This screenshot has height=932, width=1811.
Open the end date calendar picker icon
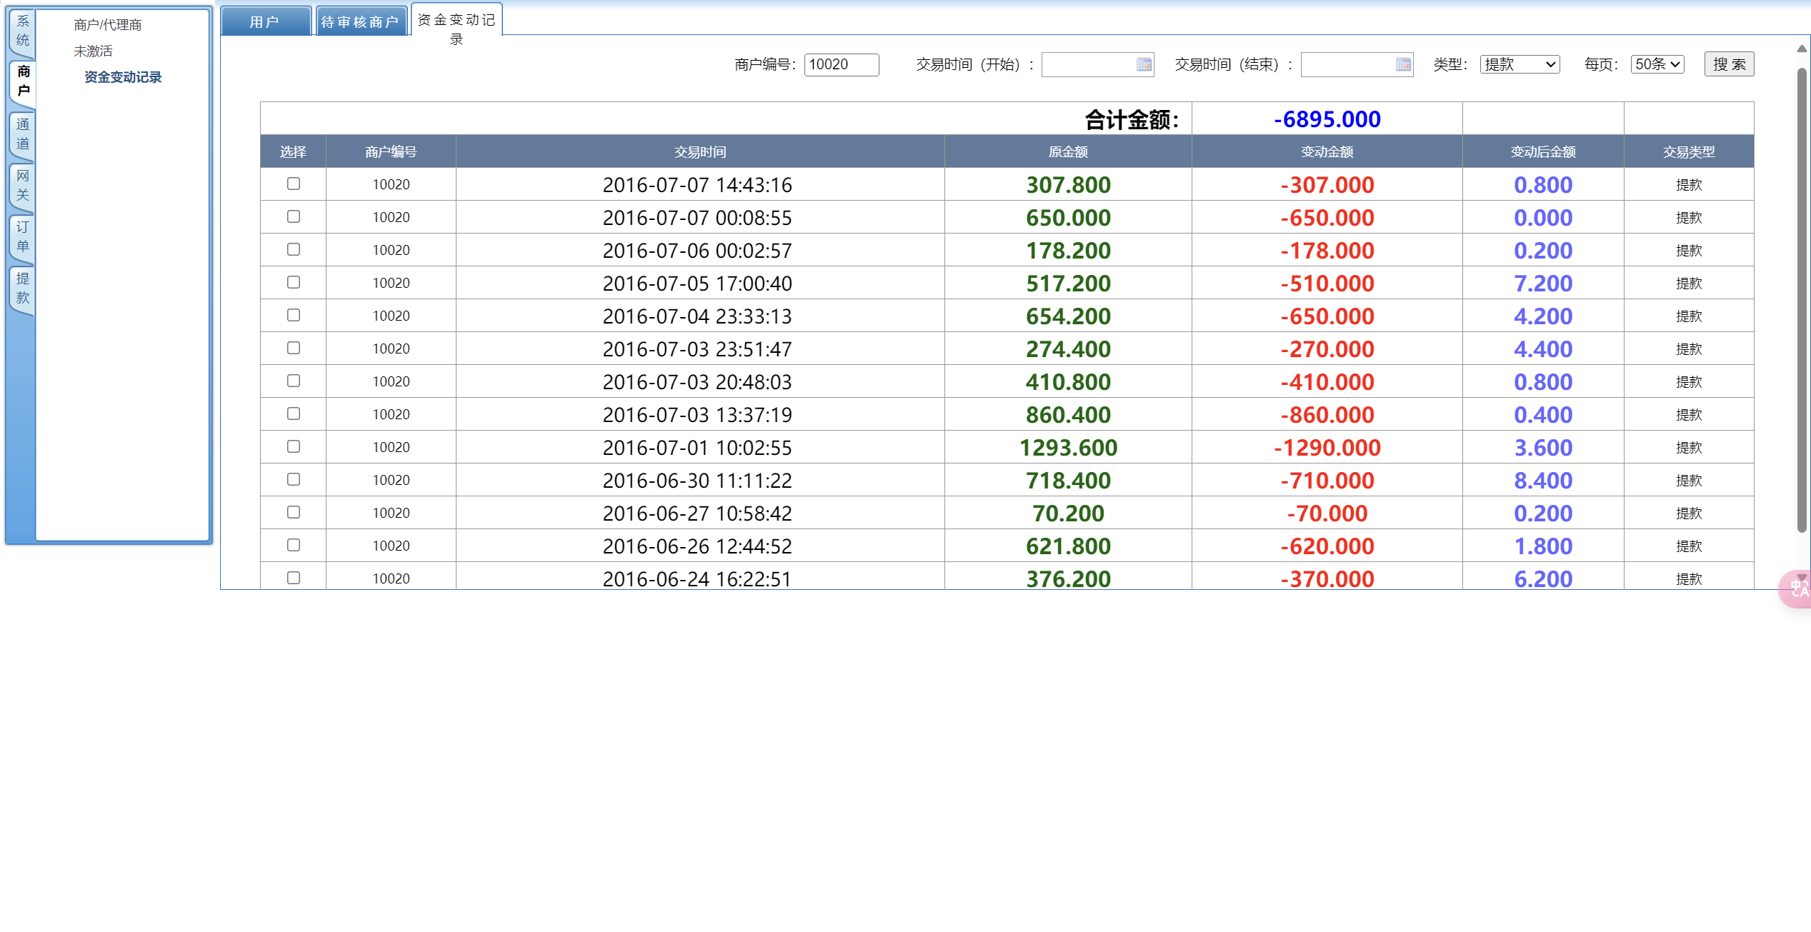click(1403, 64)
